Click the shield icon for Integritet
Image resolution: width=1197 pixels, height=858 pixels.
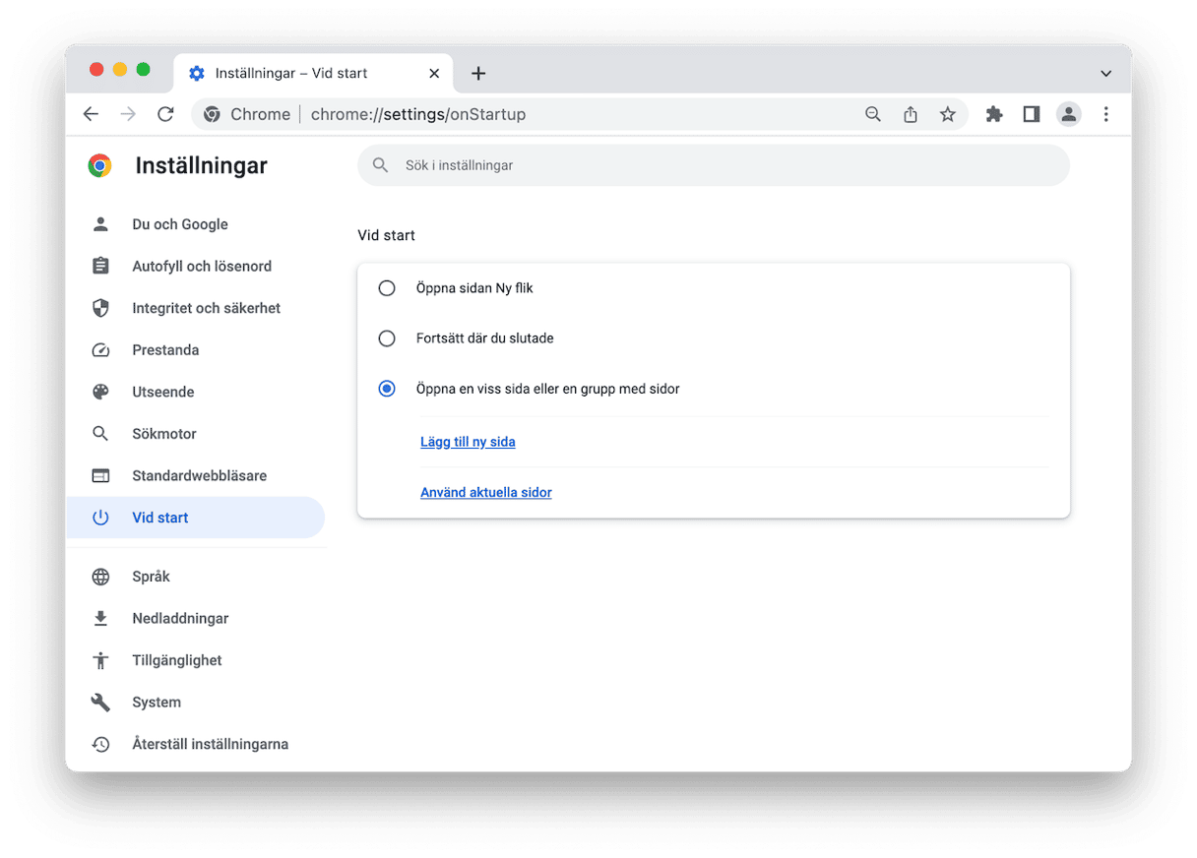coord(100,308)
